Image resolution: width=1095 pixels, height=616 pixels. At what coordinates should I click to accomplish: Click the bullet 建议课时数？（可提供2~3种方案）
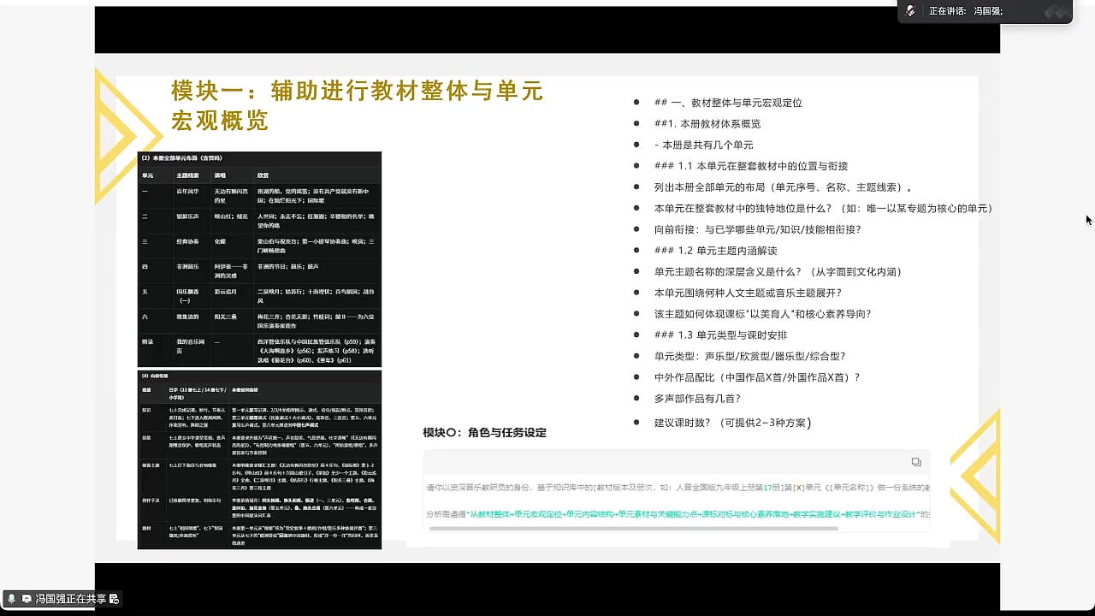click(732, 423)
